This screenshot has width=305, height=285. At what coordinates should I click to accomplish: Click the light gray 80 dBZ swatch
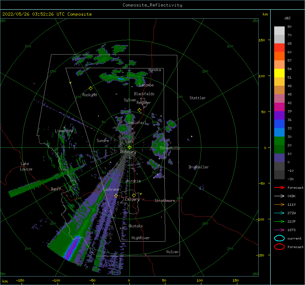(279, 31)
